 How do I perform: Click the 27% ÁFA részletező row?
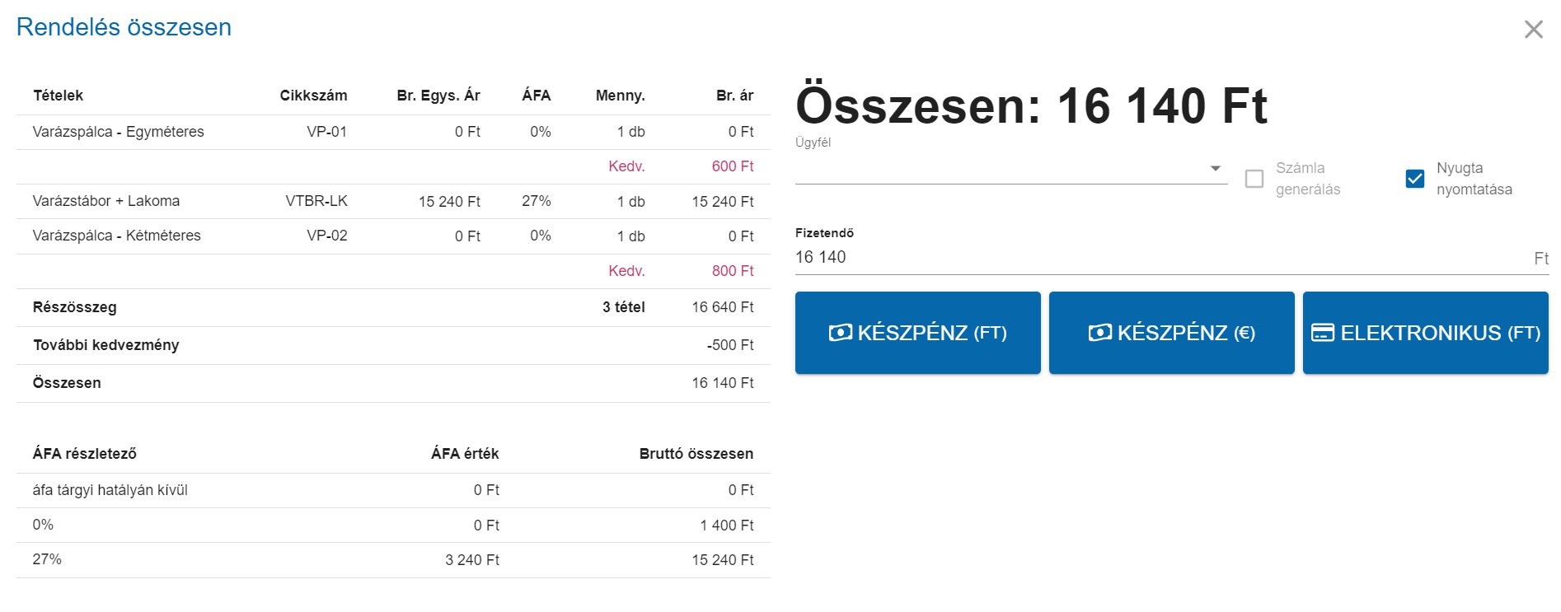pyautogui.click(x=393, y=560)
